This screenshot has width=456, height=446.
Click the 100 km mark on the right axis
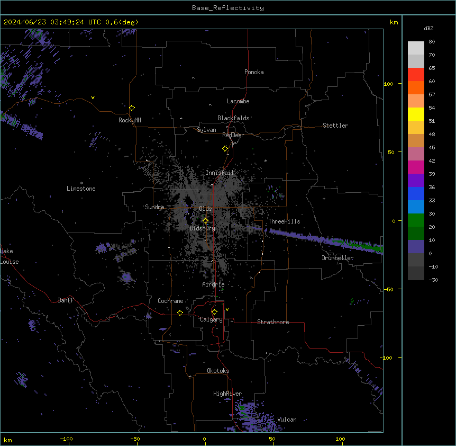tap(389, 84)
